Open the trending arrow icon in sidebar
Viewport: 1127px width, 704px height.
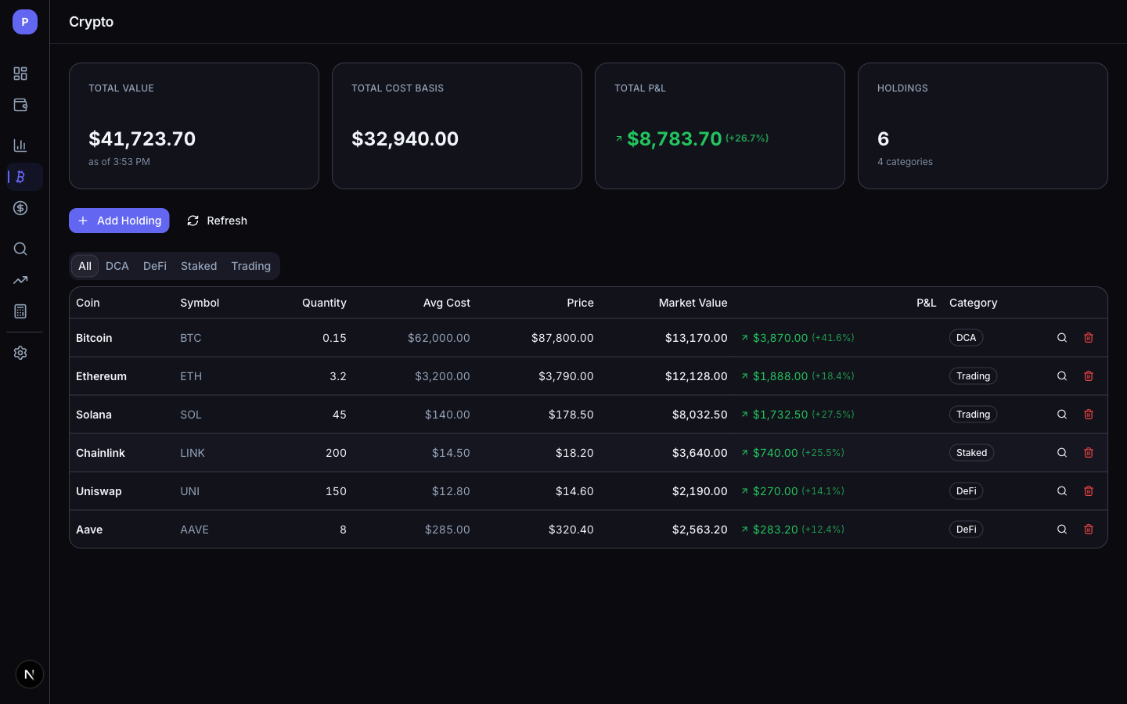pos(20,280)
